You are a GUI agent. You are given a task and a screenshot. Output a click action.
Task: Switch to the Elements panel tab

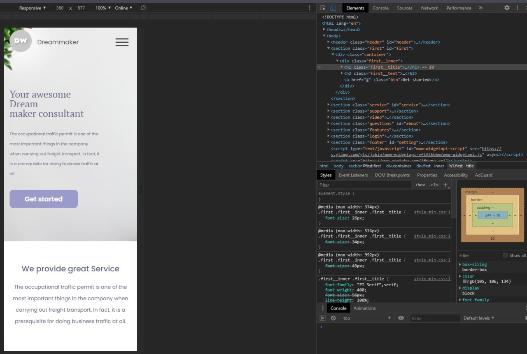click(x=355, y=8)
